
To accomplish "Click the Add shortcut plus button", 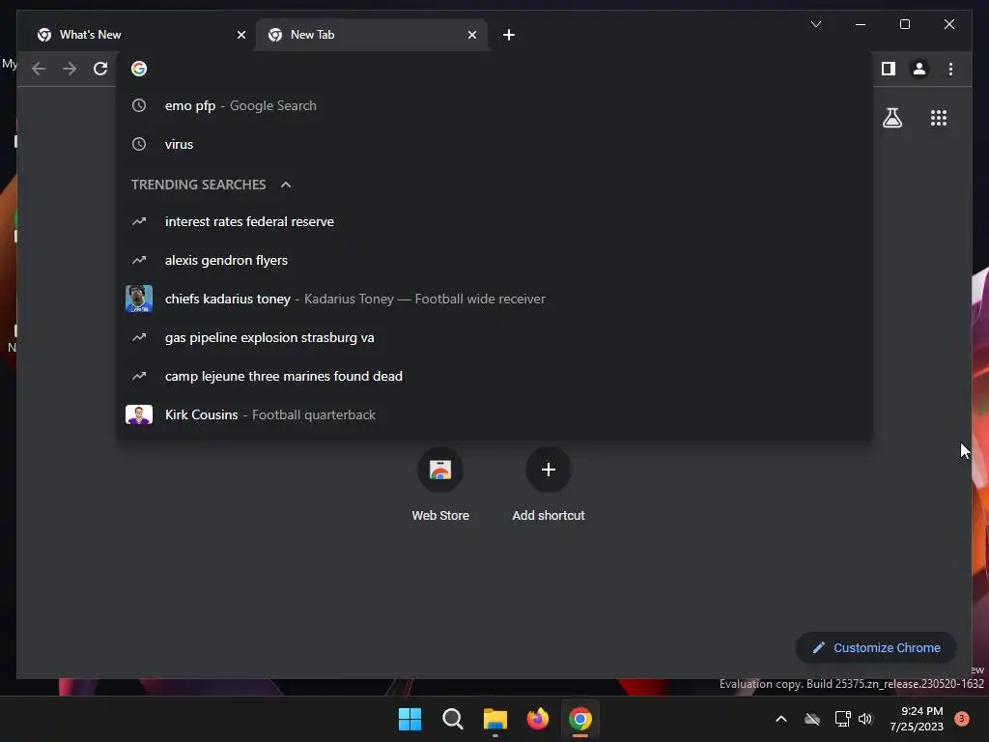I will coord(549,470).
